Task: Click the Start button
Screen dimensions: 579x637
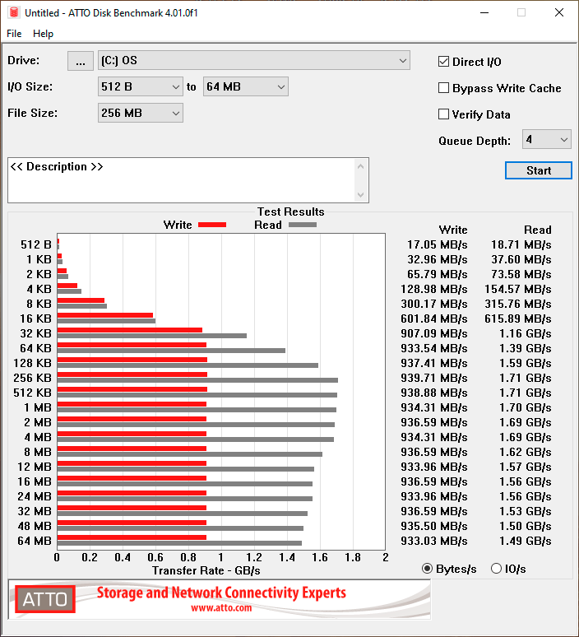Action: coord(539,170)
